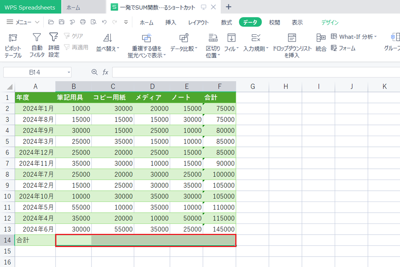Click the Name Box showing B14

point(34,72)
